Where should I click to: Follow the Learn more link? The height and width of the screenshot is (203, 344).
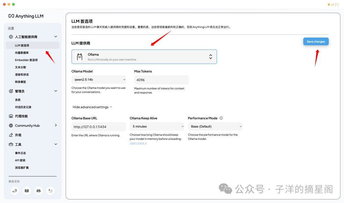pos(138,143)
